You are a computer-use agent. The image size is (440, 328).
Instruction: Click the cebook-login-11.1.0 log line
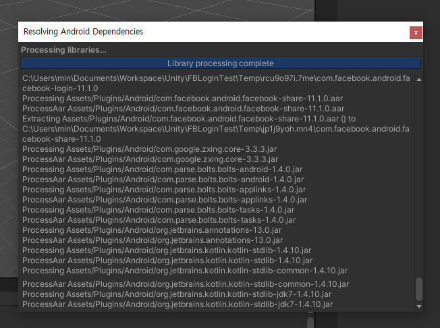click(x=60, y=88)
